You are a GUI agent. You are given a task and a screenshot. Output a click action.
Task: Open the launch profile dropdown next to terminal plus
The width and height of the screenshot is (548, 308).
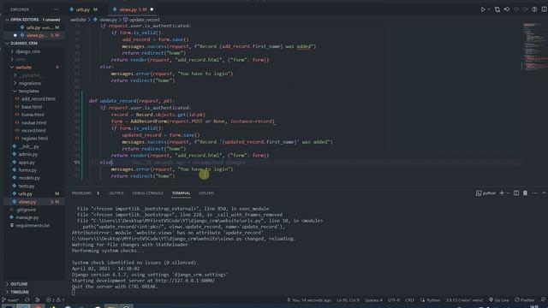(x=508, y=193)
